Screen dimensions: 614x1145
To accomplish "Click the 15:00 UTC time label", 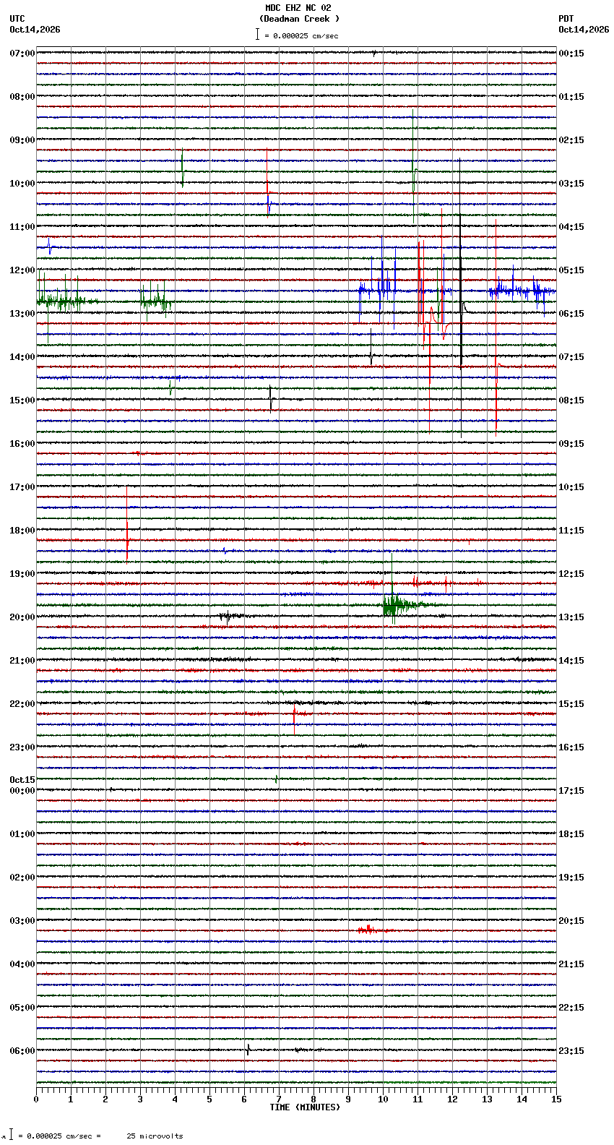I will pyautogui.click(x=22, y=400).
